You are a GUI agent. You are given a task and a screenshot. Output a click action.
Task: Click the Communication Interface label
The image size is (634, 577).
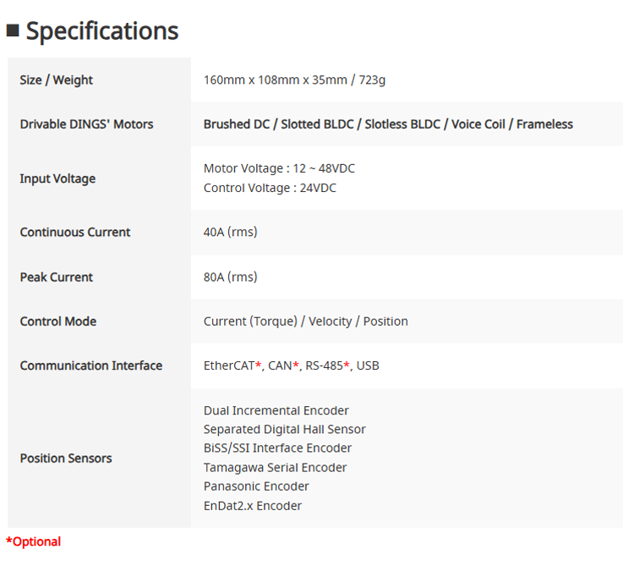point(90,365)
